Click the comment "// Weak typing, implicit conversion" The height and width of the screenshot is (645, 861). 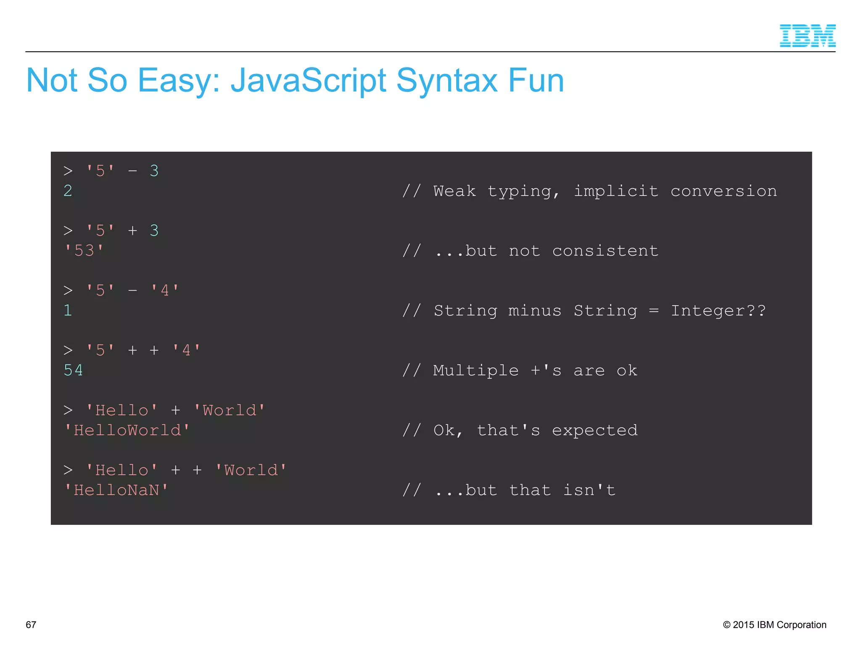pyautogui.click(x=589, y=191)
